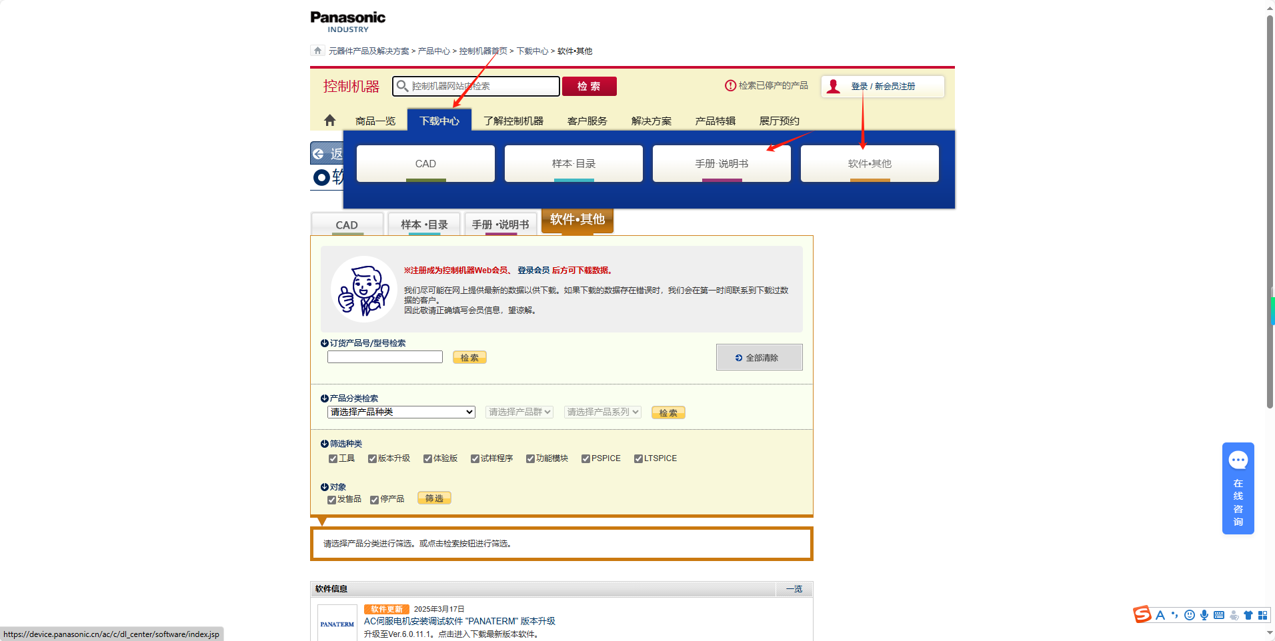This screenshot has width=1275, height=641.
Task: Select CAD in the blue dropdown panel
Action: coord(425,163)
